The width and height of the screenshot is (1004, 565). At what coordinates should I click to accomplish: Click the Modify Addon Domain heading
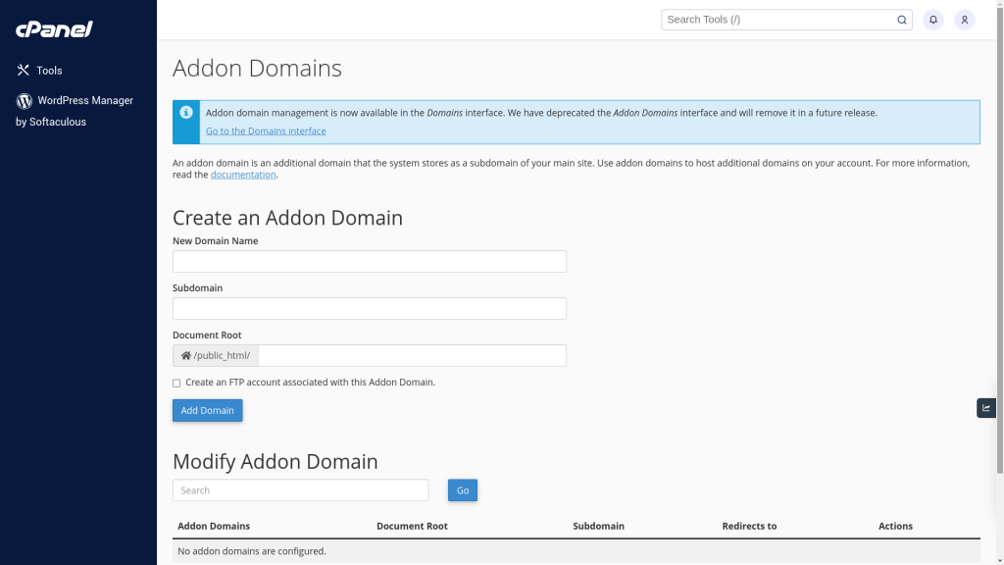click(x=276, y=461)
